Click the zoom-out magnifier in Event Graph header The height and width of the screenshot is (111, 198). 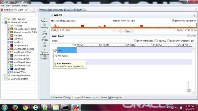click(192, 36)
